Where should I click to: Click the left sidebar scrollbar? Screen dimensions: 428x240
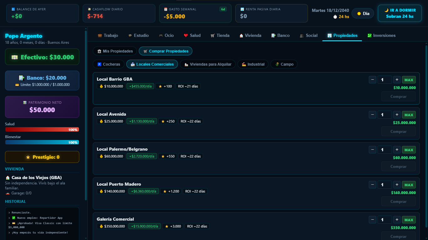click(x=86, y=115)
